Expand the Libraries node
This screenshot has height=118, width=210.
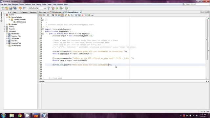coord(7,24)
